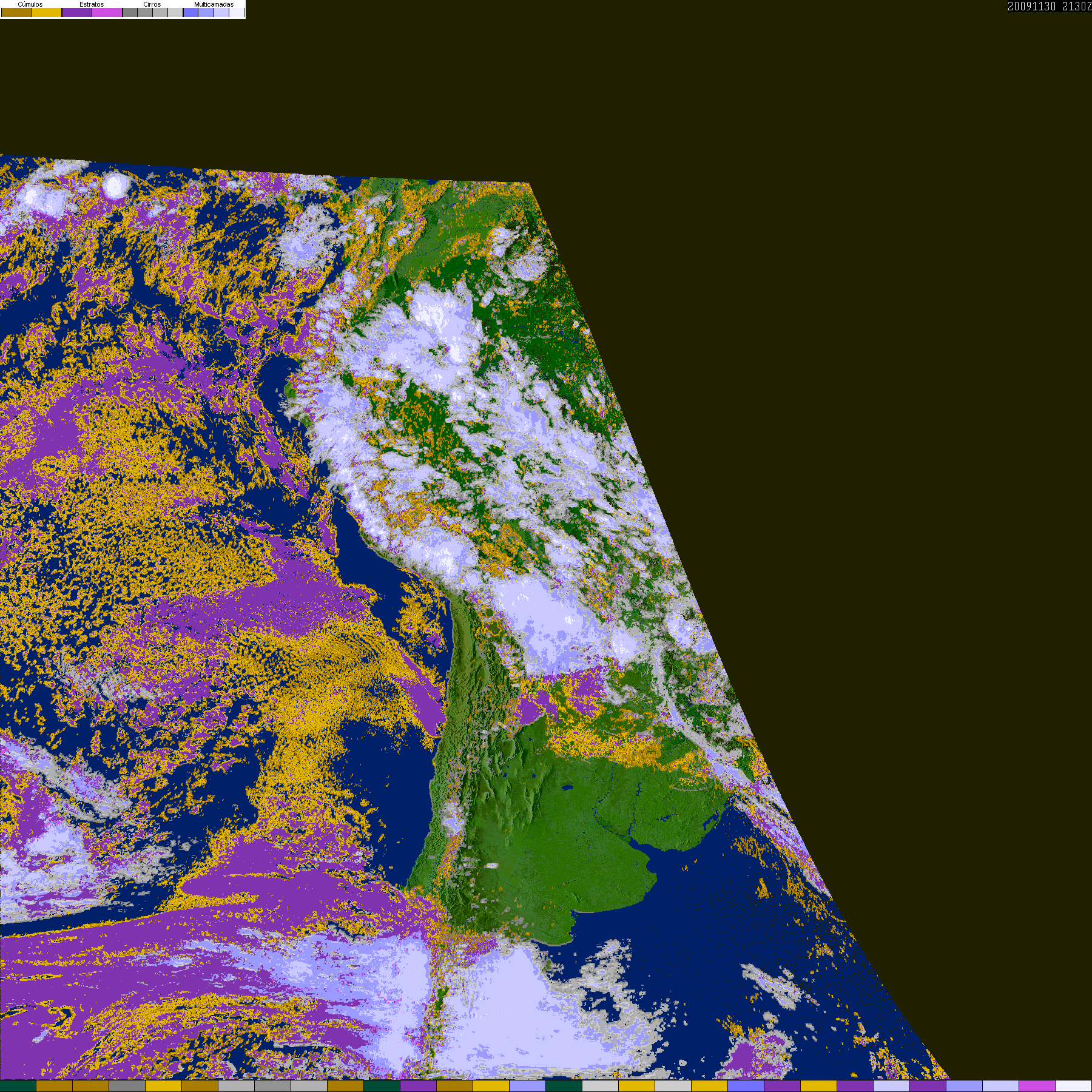Click the dark brown Cúmulos legend swatch
The image size is (1092, 1092).
(x=16, y=12)
